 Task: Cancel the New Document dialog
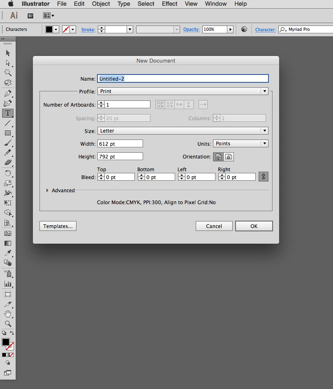pos(214,226)
